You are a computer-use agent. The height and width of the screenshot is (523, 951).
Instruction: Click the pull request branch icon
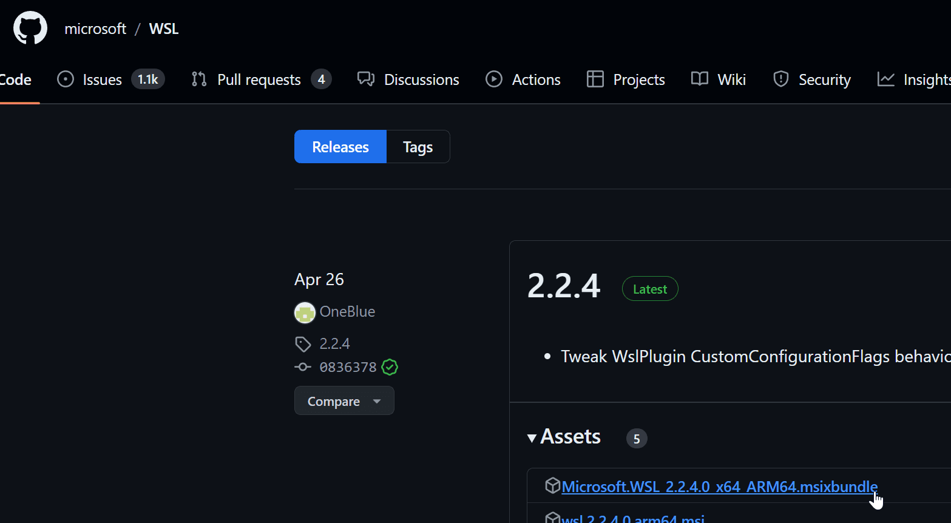click(199, 79)
